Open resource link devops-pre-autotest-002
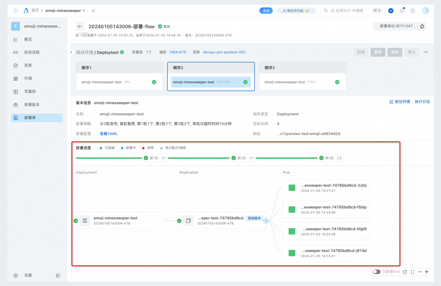 224,52
